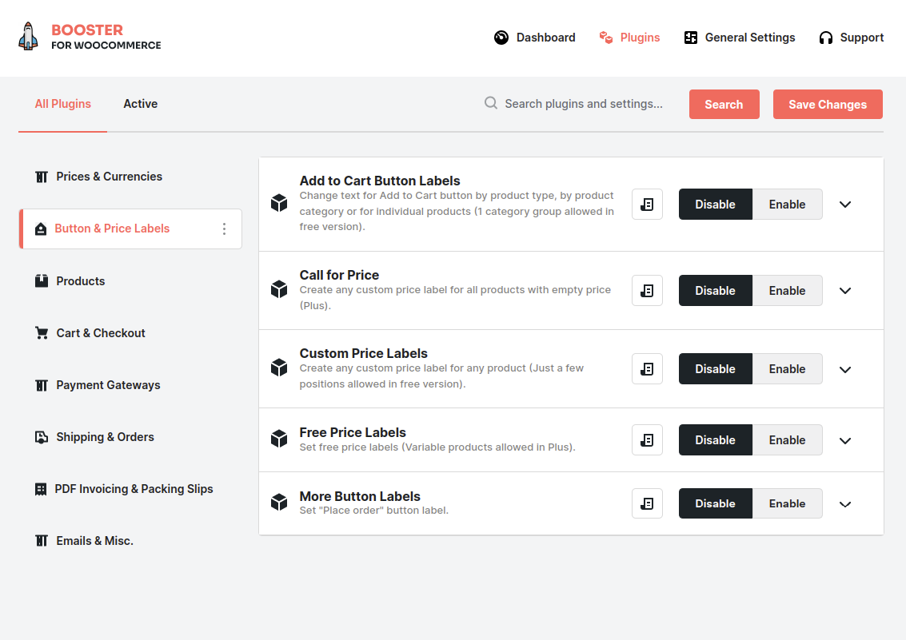
Task: Click the Booster rocket logo icon
Action: pyautogui.click(x=28, y=37)
